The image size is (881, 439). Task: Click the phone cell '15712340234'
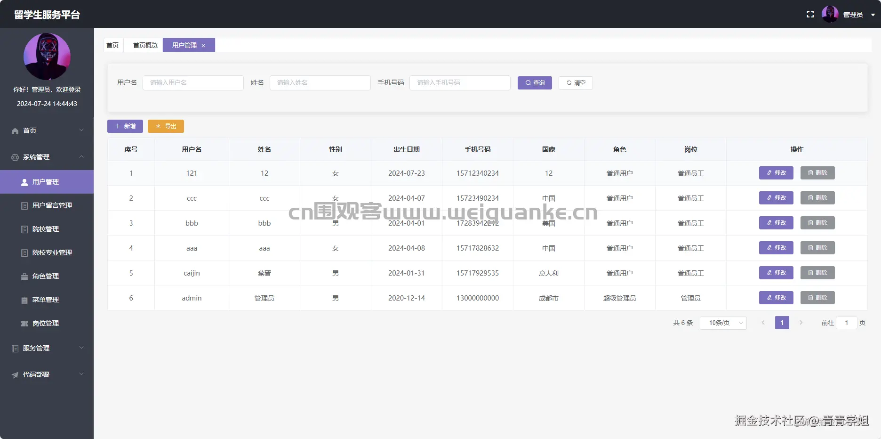tap(478, 173)
